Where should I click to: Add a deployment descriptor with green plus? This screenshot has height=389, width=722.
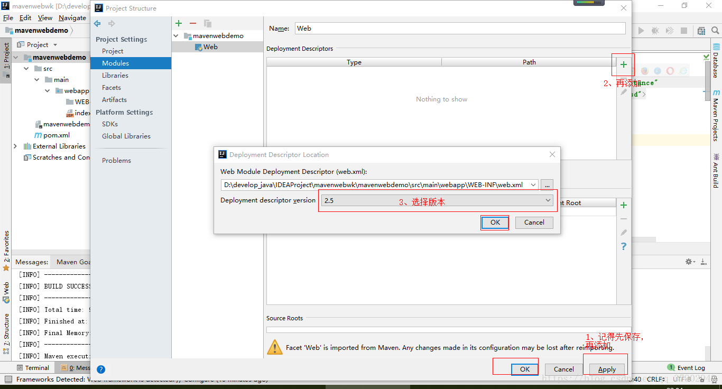[624, 64]
